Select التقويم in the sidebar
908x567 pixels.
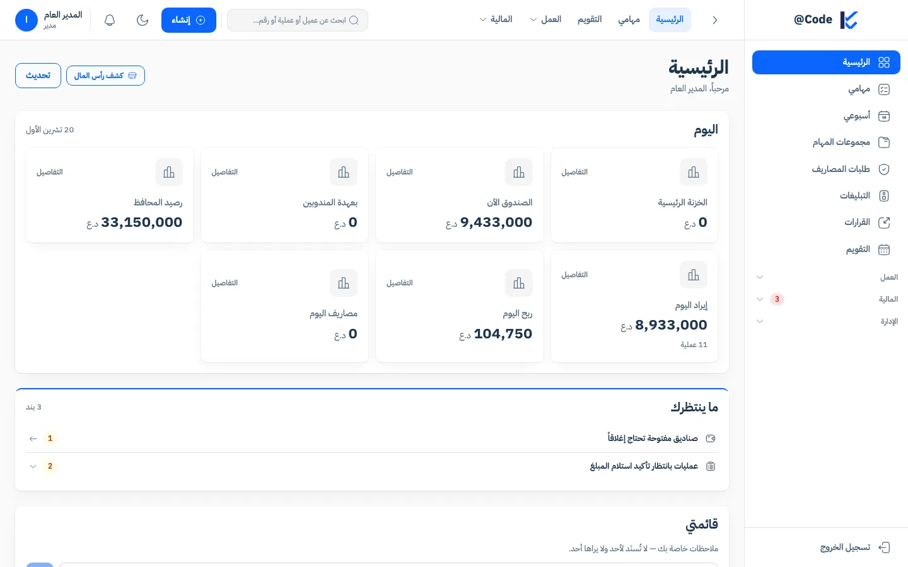point(826,249)
